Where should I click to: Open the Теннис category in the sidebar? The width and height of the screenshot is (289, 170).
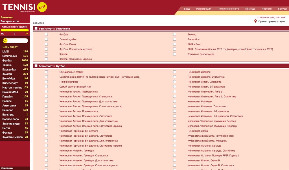(x=15, y=65)
